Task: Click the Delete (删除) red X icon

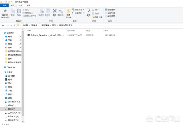Action: (54, 11)
